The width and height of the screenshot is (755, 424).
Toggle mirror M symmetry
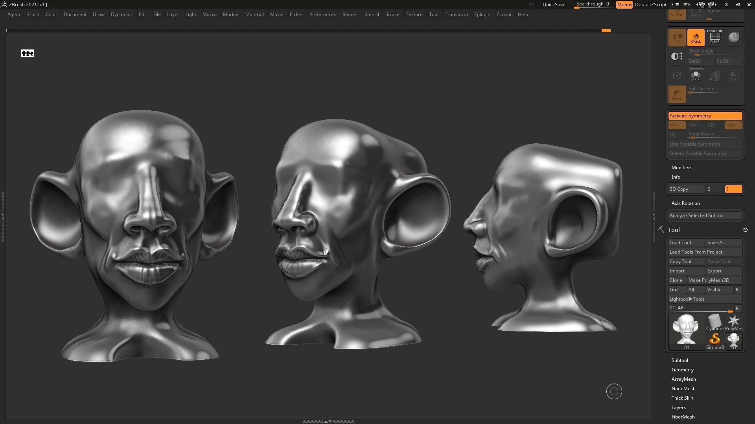[733, 125]
